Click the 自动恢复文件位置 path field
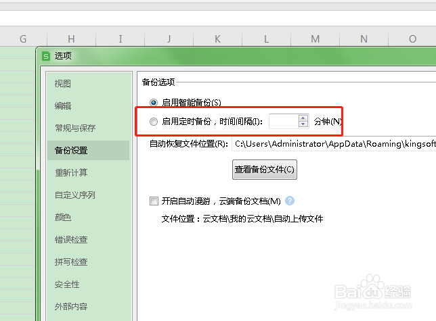 pyautogui.click(x=334, y=144)
